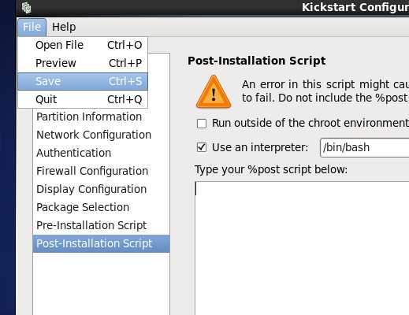Open the Help menu
Viewport: 409px width, 315px height.
coord(64,27)
